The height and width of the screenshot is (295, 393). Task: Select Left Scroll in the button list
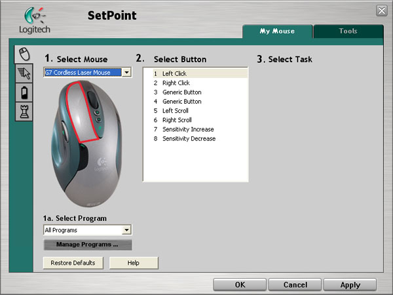200,111
